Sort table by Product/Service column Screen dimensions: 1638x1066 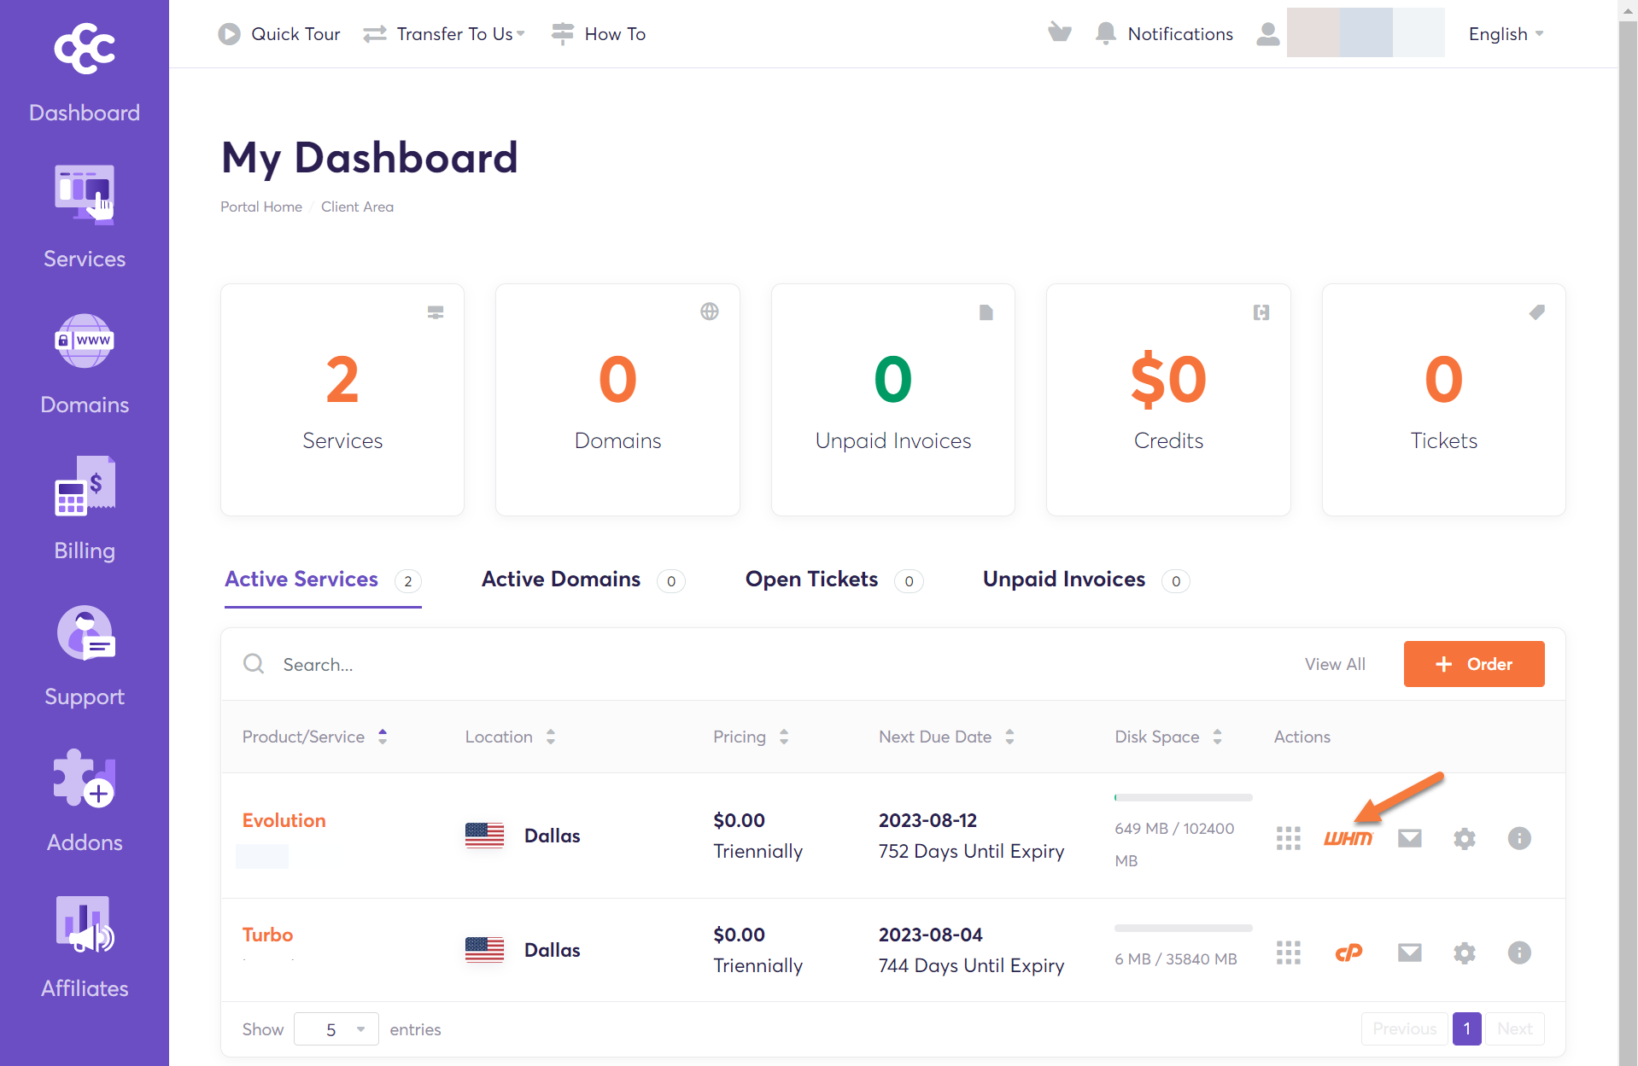pyautogui.click(x=314, y=737)
